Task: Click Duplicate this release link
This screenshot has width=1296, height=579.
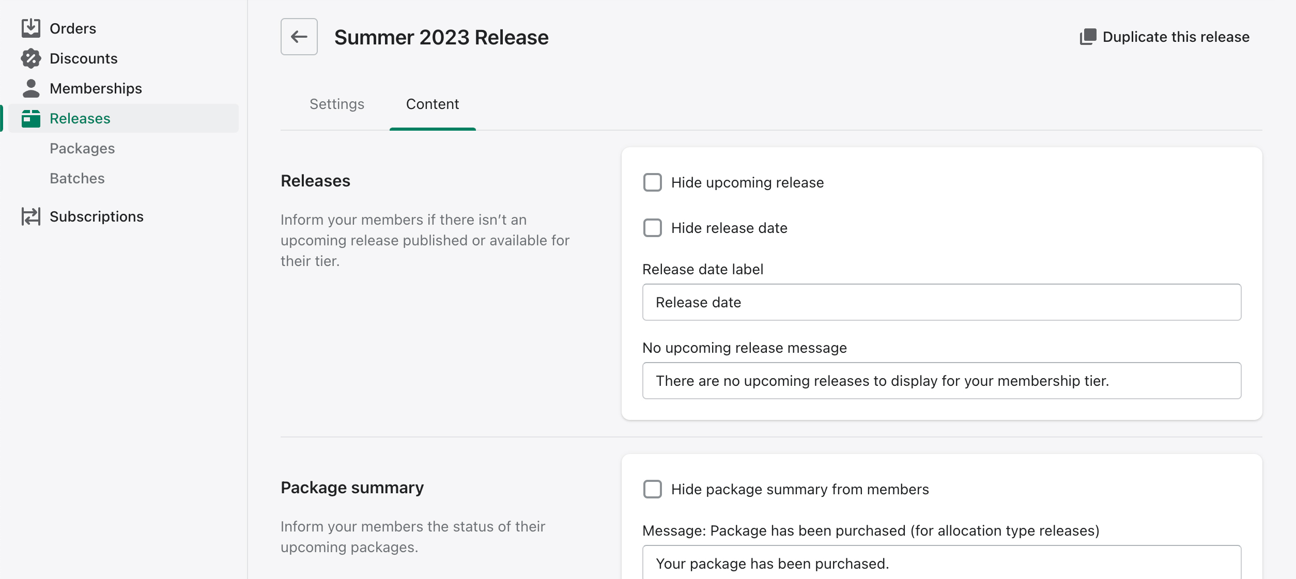Action: (x=1176, y=37)
